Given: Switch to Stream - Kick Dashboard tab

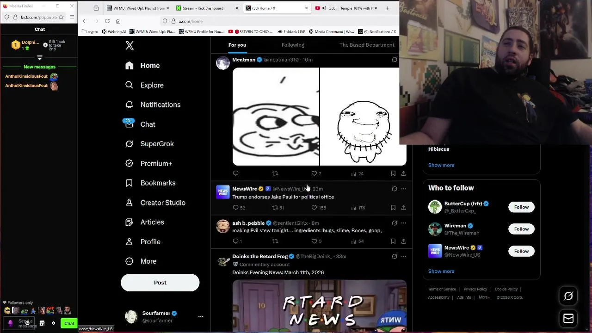Looking at the screenshot, I should click(207, 8).
